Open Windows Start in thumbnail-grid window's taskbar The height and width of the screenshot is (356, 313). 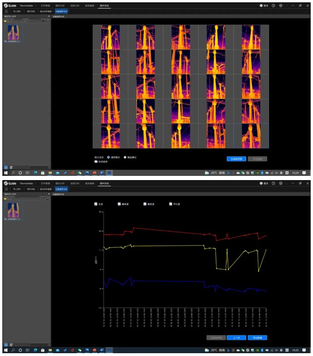click(6, 173)
